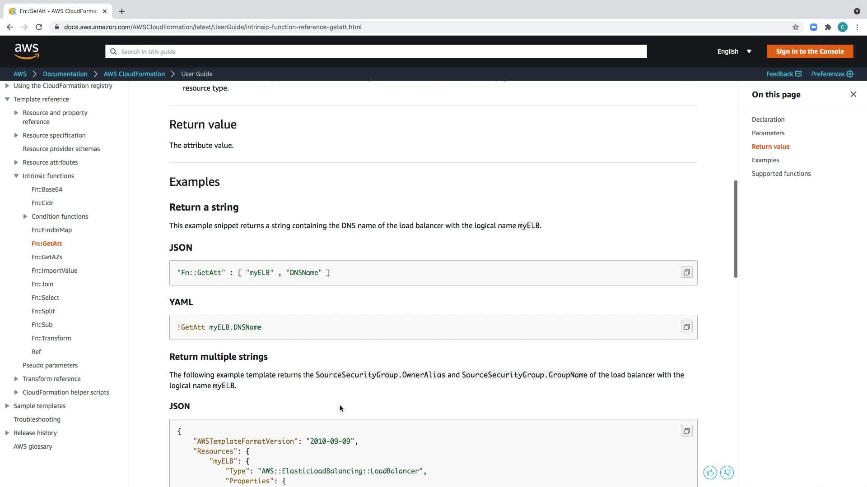Click the AWS logo
This screenshot has width=867, height=487.
(x=27, y=51)
